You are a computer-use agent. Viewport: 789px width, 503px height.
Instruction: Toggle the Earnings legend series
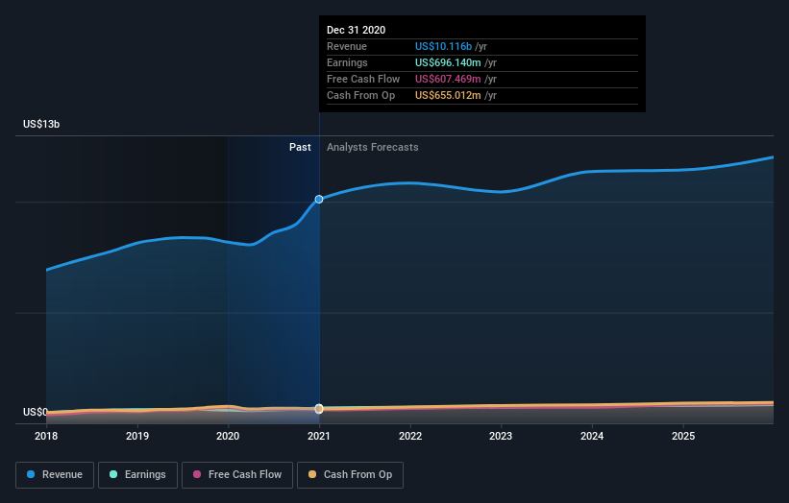pos(137,475)
